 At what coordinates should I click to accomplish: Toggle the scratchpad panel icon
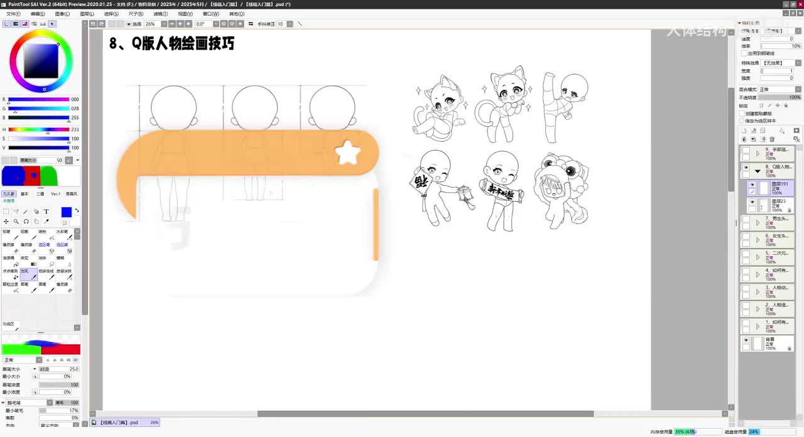click(52, 24)
